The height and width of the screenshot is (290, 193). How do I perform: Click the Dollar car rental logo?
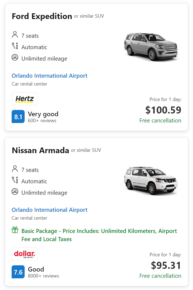point(25,254)
